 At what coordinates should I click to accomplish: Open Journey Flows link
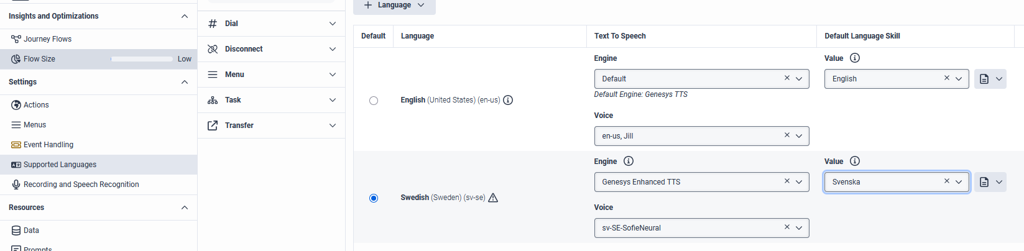(x=47, y=39)
